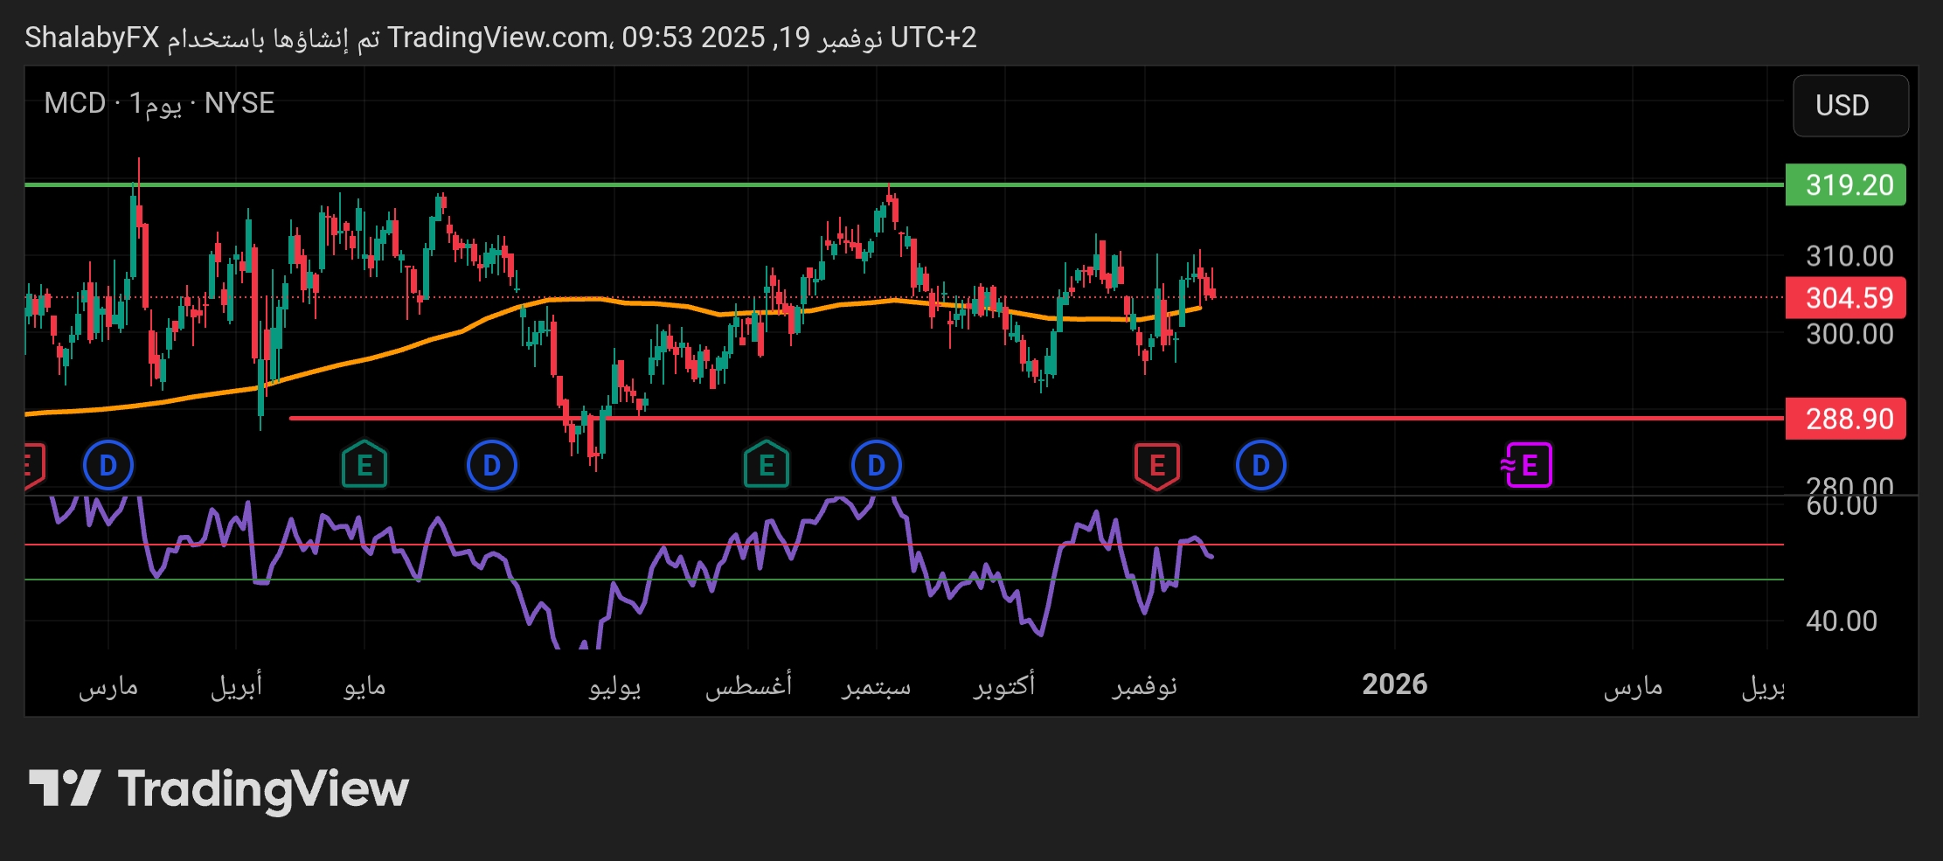Click the 40.00 level on indicator scale
Screen dimensions: 1943x861
click(1841, 621)
